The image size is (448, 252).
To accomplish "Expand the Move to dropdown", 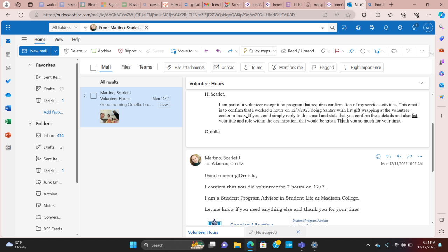I will pos(196,51).
